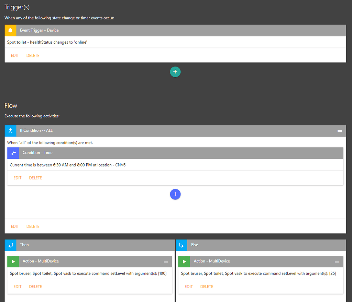Click blue plus to add another condition
This screenshot has width=352, height=302.
tap(175, 194)
